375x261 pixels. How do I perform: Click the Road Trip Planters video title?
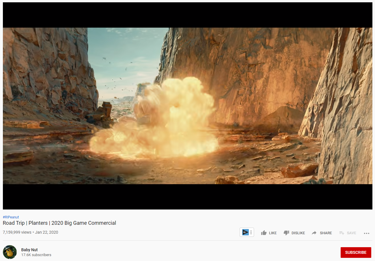tap(59, 223)
